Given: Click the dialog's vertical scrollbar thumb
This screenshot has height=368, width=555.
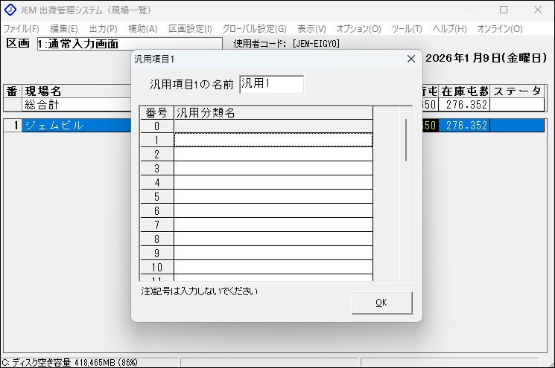Looking at the screenshot, I should tap(406, 140).
